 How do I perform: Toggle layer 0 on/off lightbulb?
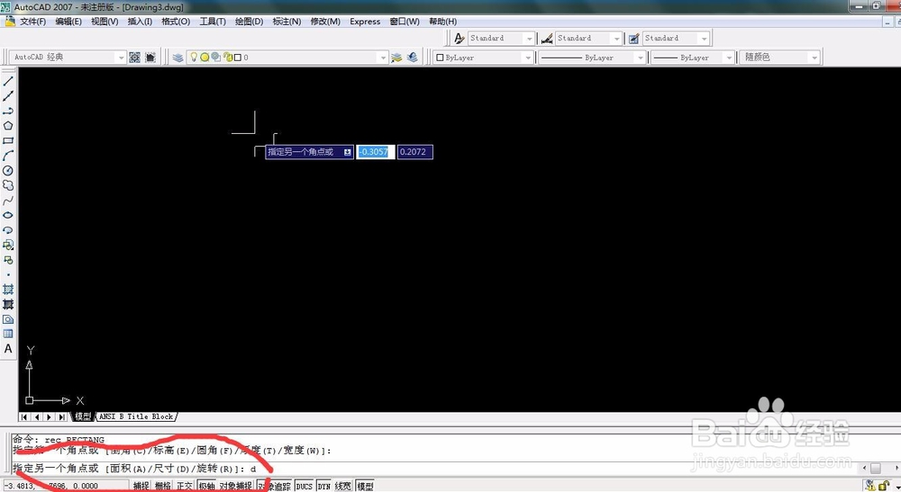click(x=195, y=57)
